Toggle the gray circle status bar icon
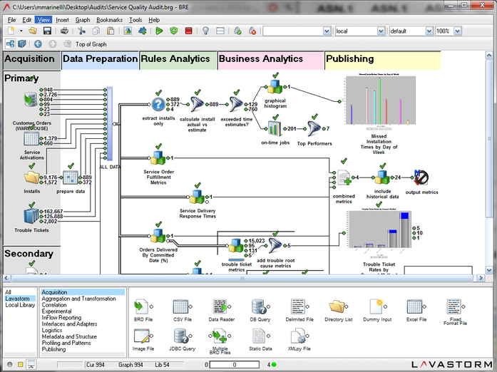Image resolution: width=497 pixels, height=372 pixels. (10, 364)
